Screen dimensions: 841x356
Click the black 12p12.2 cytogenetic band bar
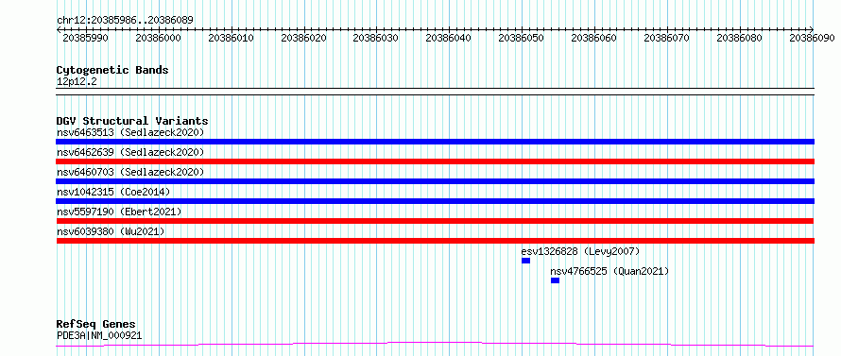pos(435,92)
